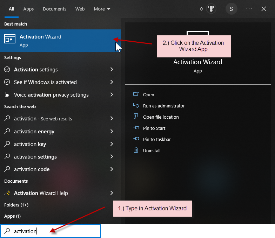Expand the activation code arrow

(x=112, y=169)
